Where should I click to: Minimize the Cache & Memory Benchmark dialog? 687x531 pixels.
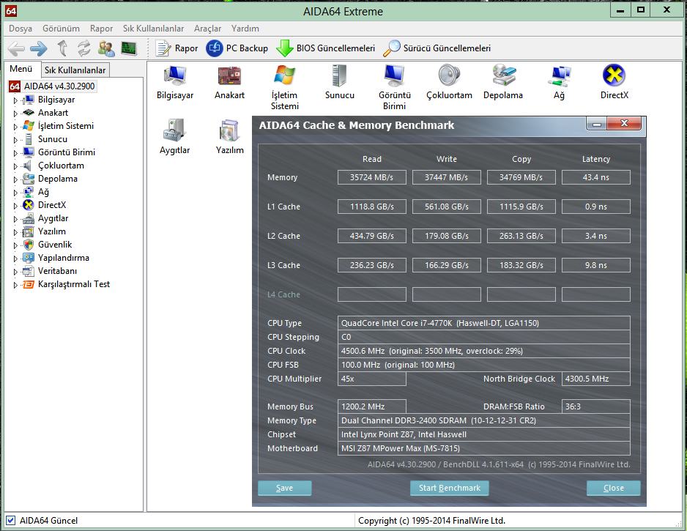(x=596, y=124)
